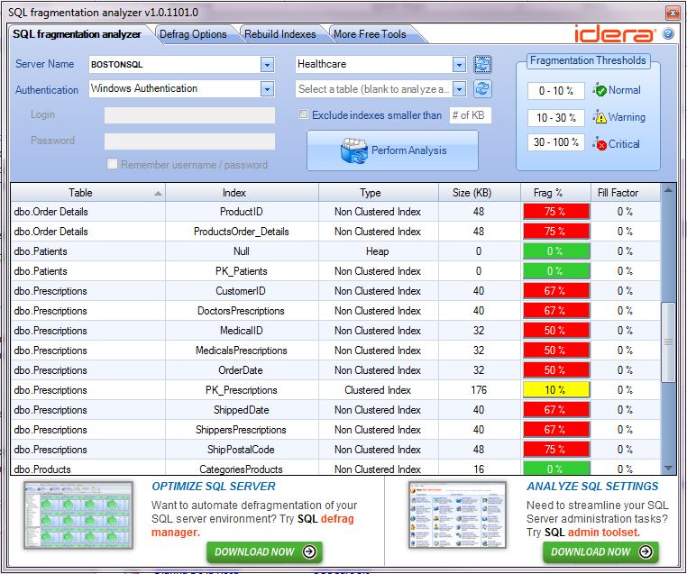Click Download Now under Optimize SQL Server
Screen dimensions: 687x574
click(x=265, y=551)
